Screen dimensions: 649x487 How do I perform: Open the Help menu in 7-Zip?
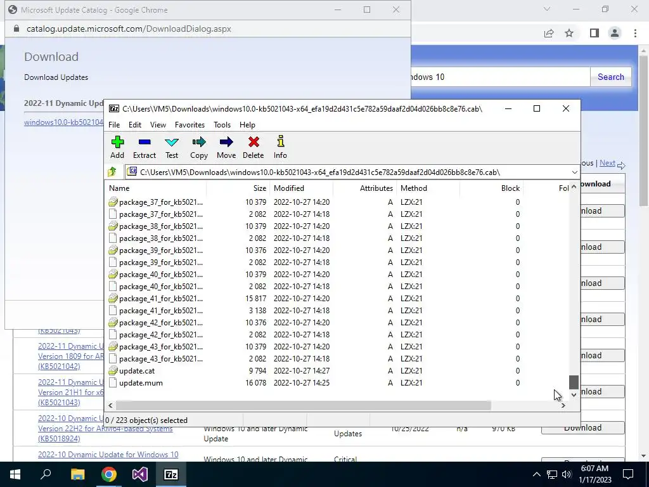click(247, 125)
